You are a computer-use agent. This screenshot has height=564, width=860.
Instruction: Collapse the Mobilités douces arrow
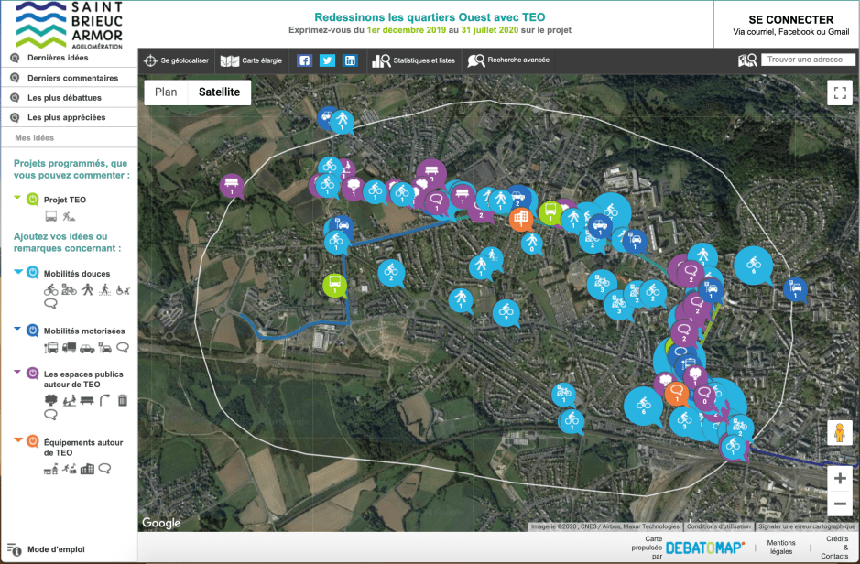18,272
